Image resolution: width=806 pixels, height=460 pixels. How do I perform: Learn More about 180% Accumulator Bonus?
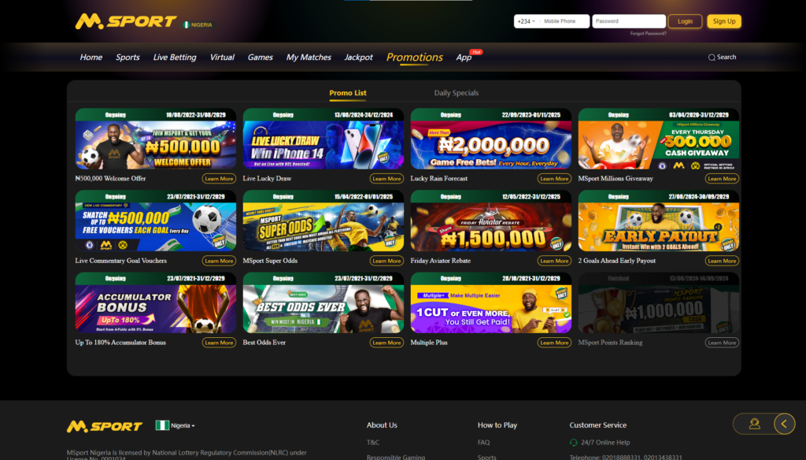[219, 343]
